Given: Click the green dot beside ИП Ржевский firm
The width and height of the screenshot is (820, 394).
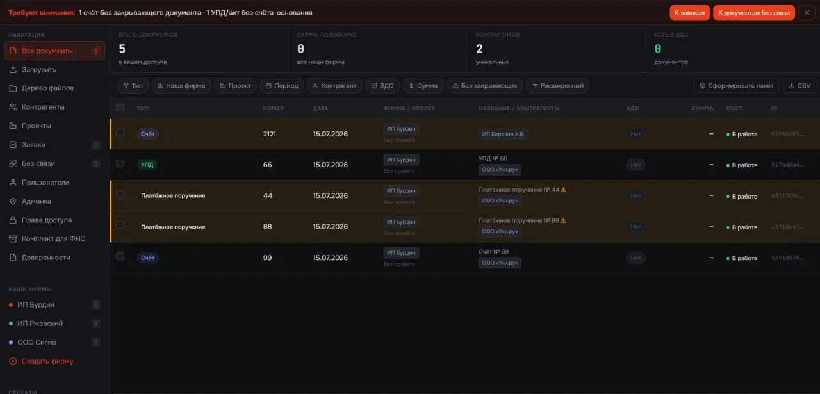Looking at the screenshot, I should coord(11,324).
